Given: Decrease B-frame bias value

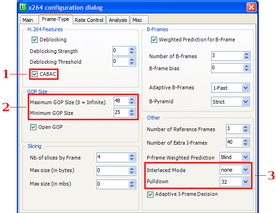Looking at the screenshot, I should (x=247, y=70).
